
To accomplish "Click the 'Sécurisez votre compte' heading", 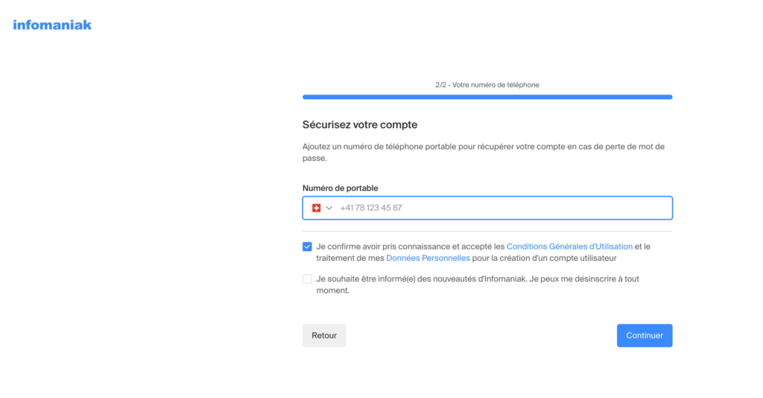I will tap(360, 124).
